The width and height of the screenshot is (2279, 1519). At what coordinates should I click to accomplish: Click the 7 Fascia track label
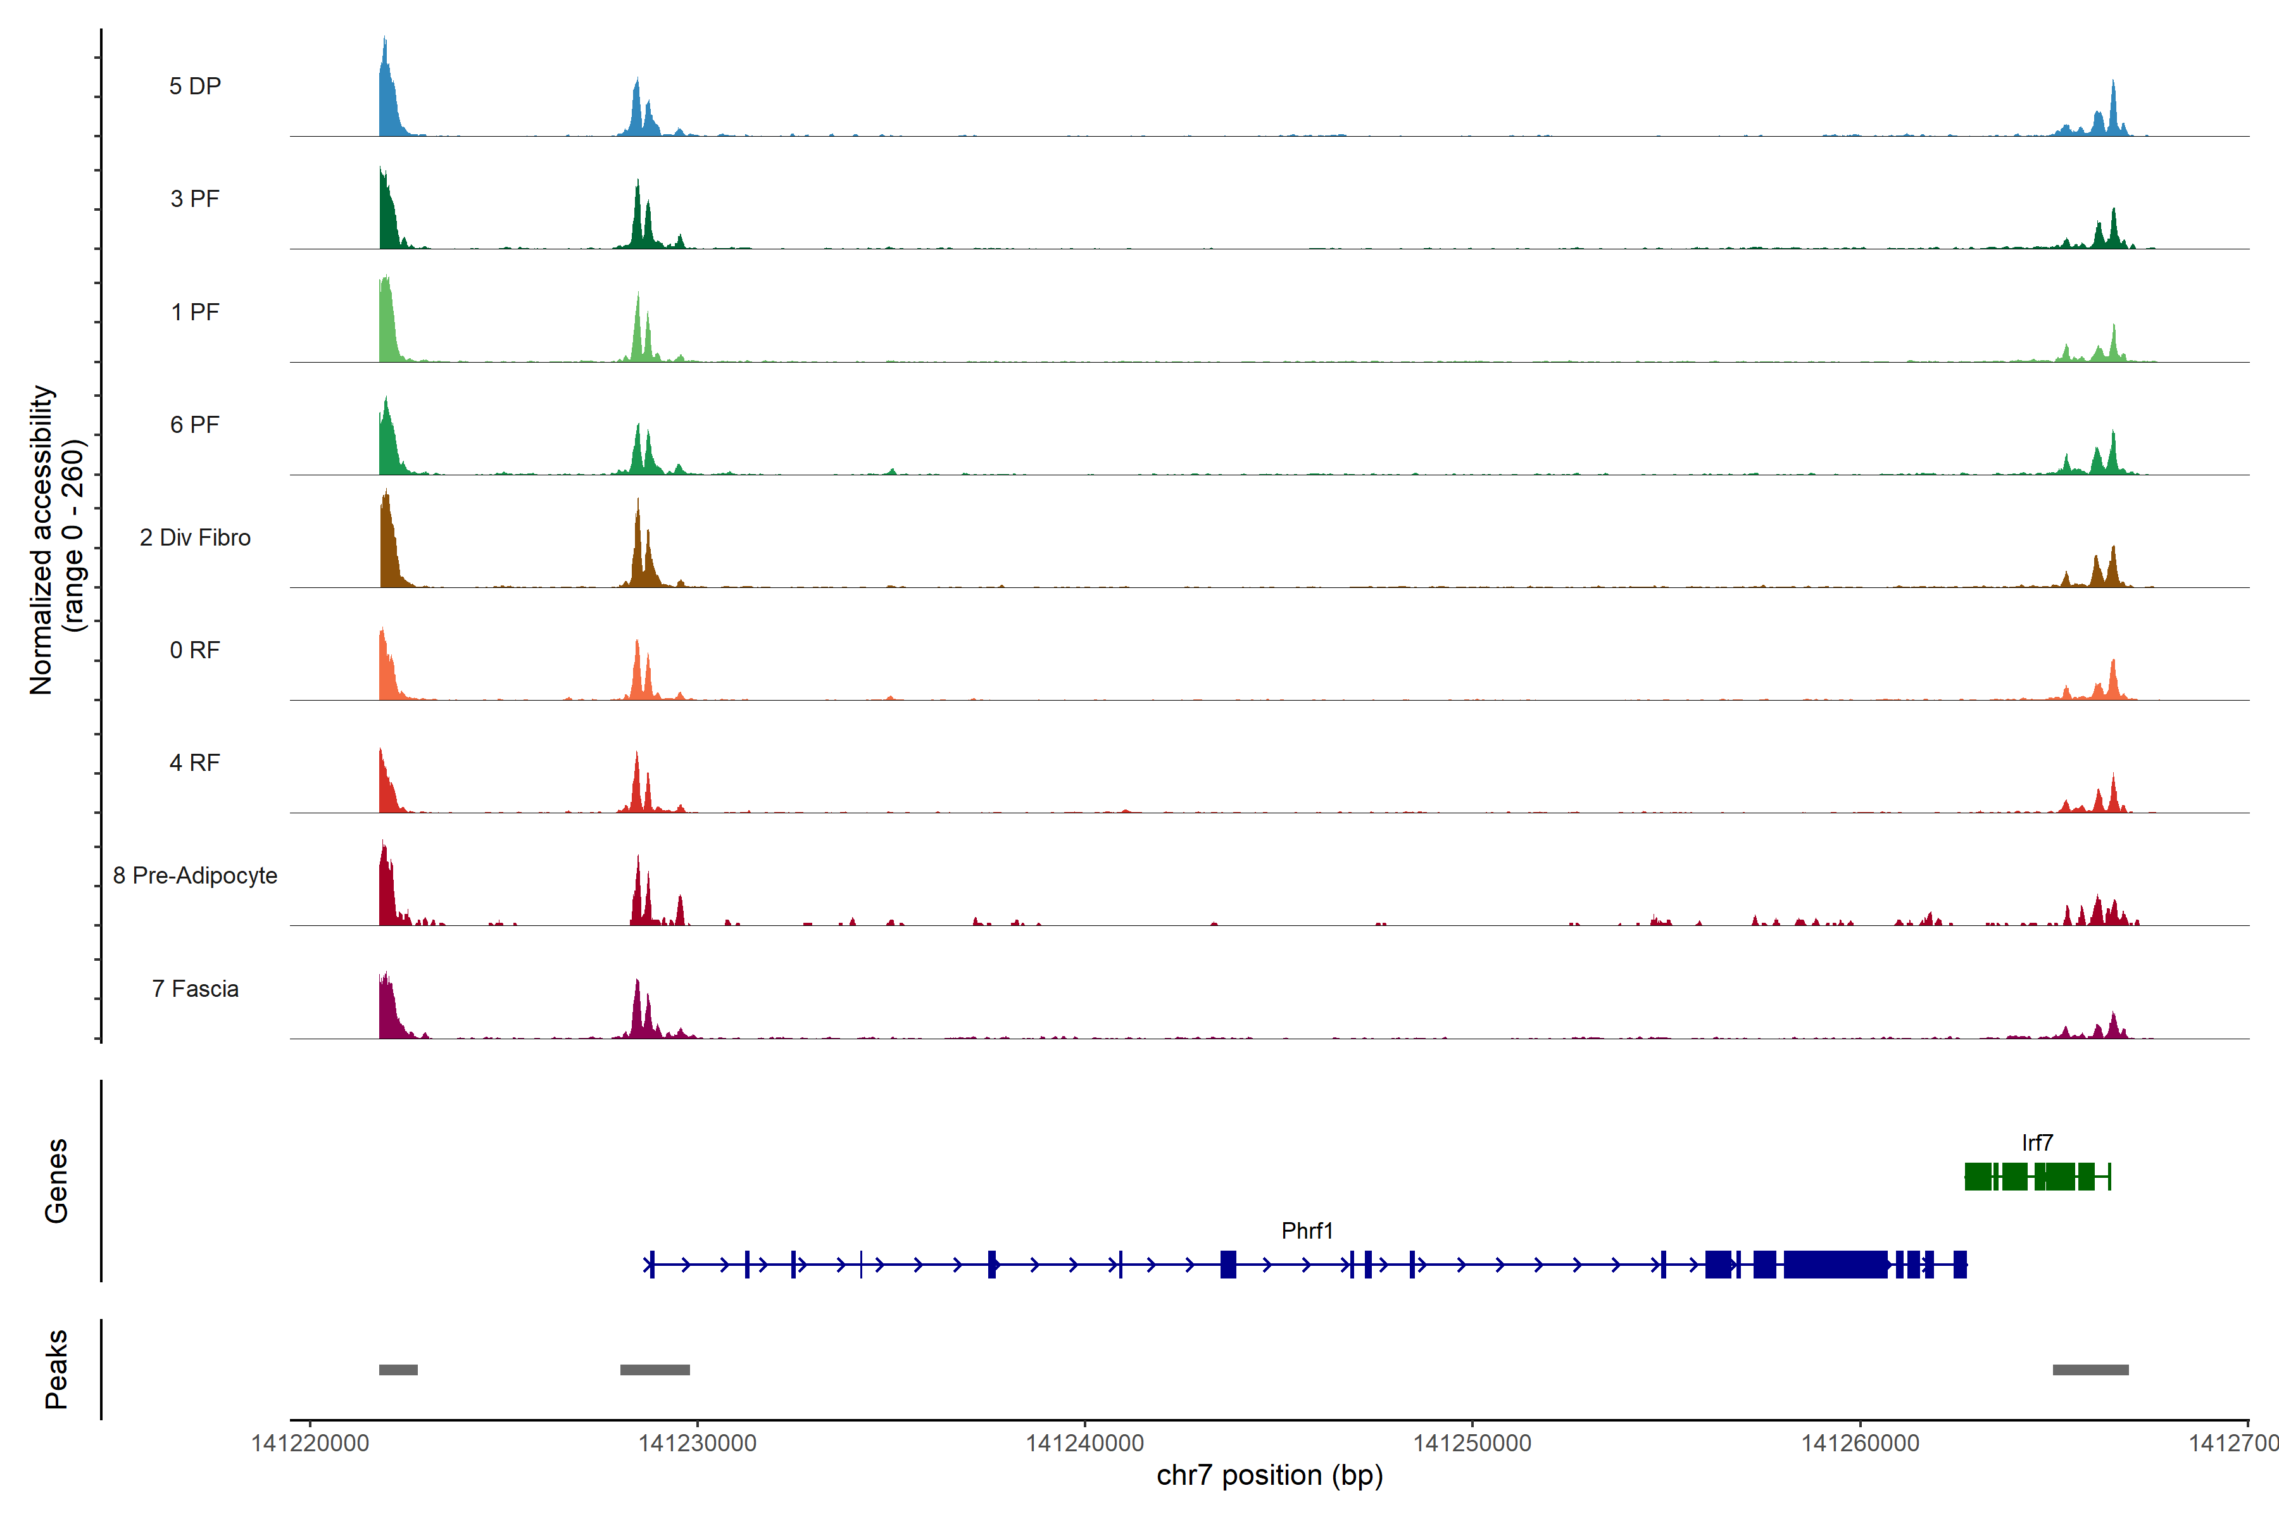(x=195, y=988)
